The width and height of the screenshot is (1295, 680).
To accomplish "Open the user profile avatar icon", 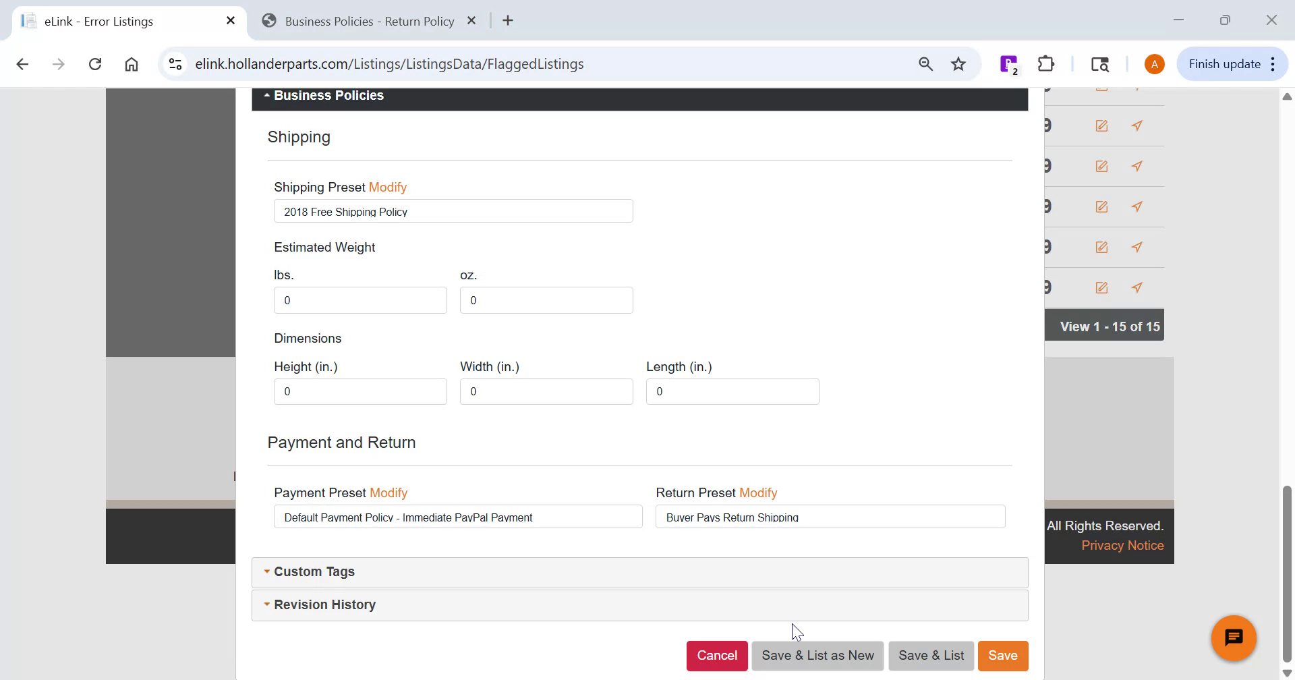I will (x=1154, y=64).
